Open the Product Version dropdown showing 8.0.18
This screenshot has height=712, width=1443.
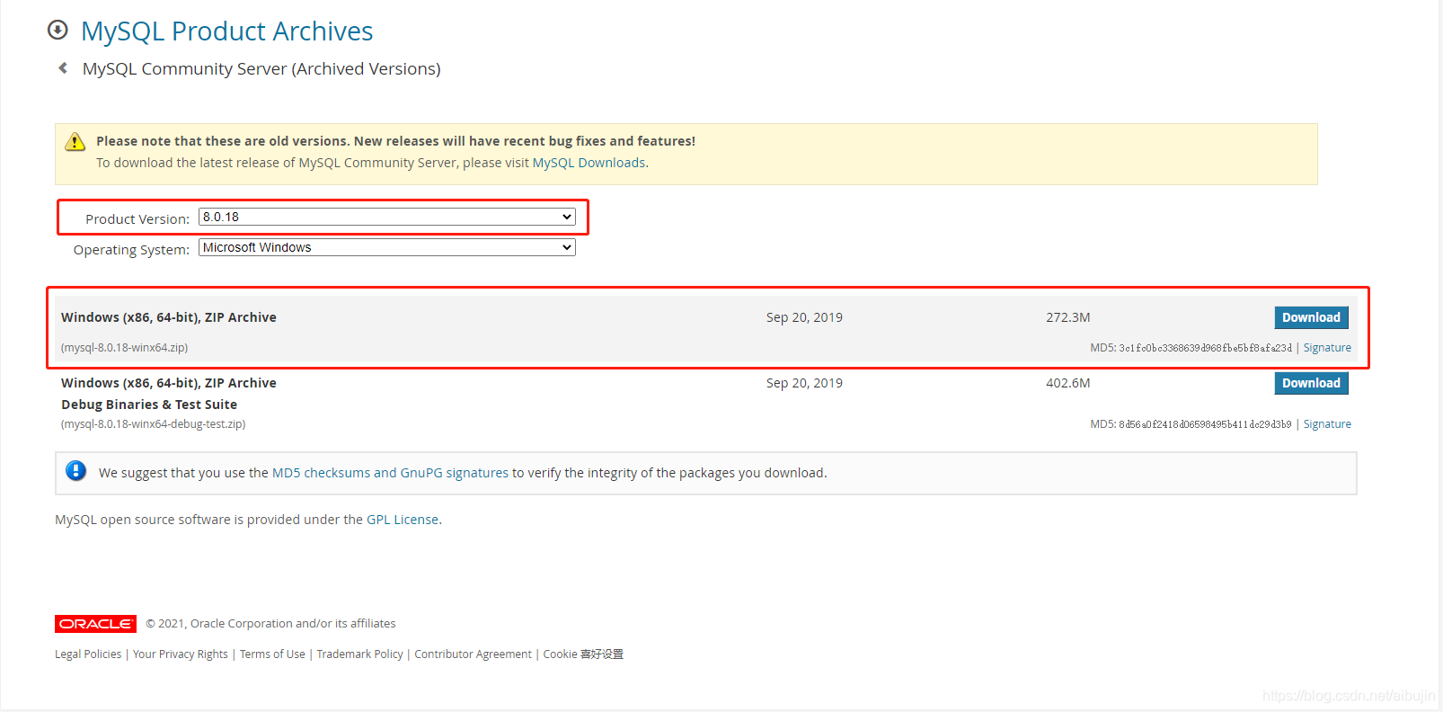[386, 217]
